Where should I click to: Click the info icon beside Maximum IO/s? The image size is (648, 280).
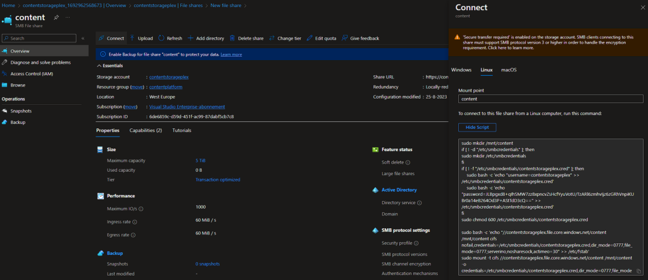pyautogui.click(x=141, y=209)
